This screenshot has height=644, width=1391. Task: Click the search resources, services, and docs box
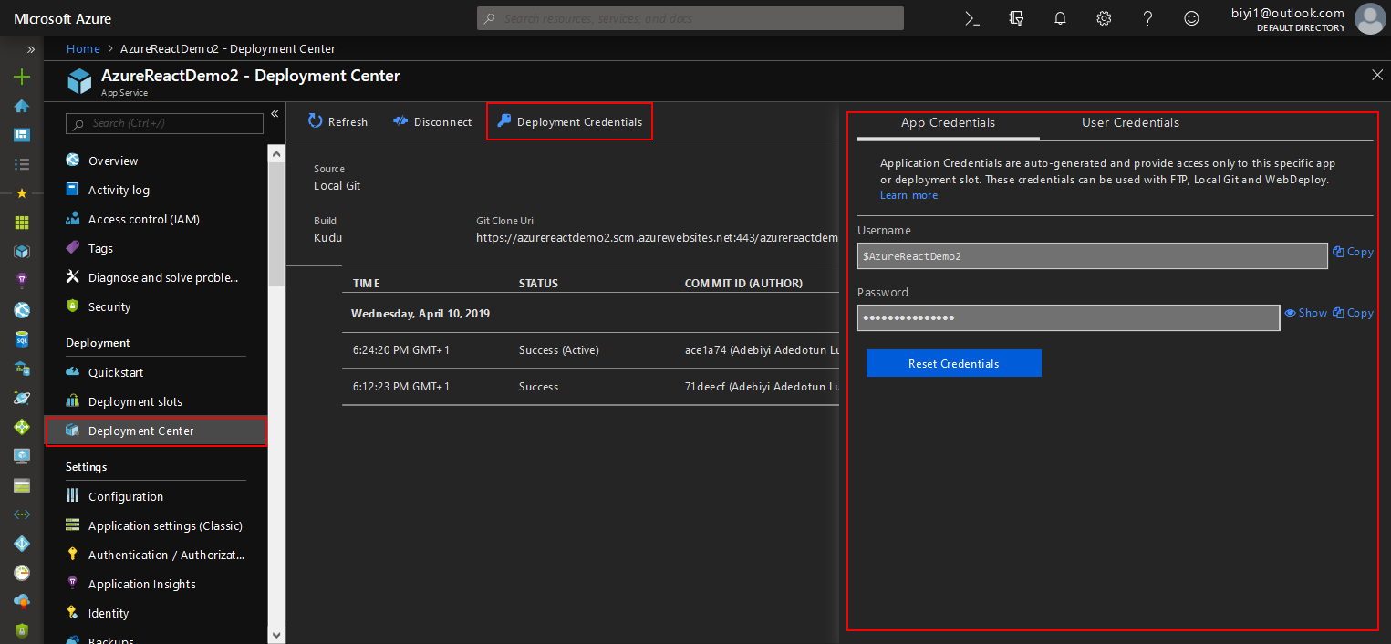[690, 18]
